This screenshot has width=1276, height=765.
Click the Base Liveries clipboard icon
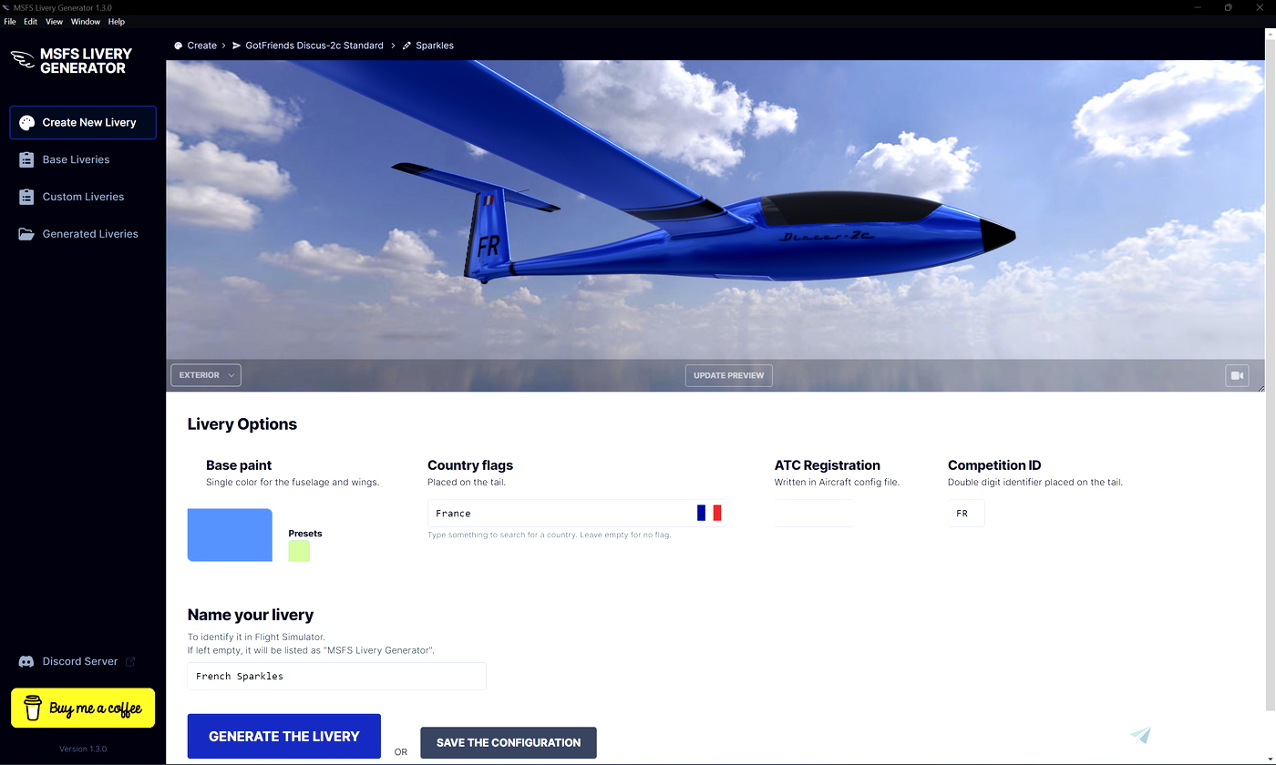(26, 159)
